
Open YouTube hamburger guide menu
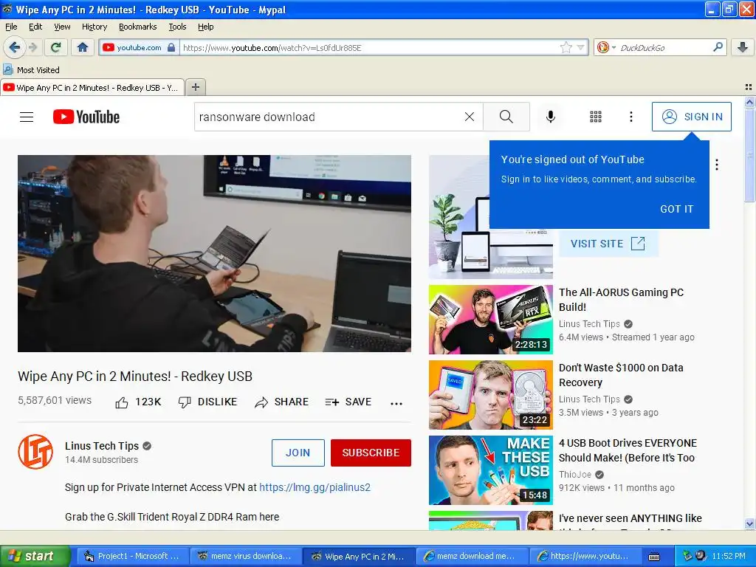(27, 117)
